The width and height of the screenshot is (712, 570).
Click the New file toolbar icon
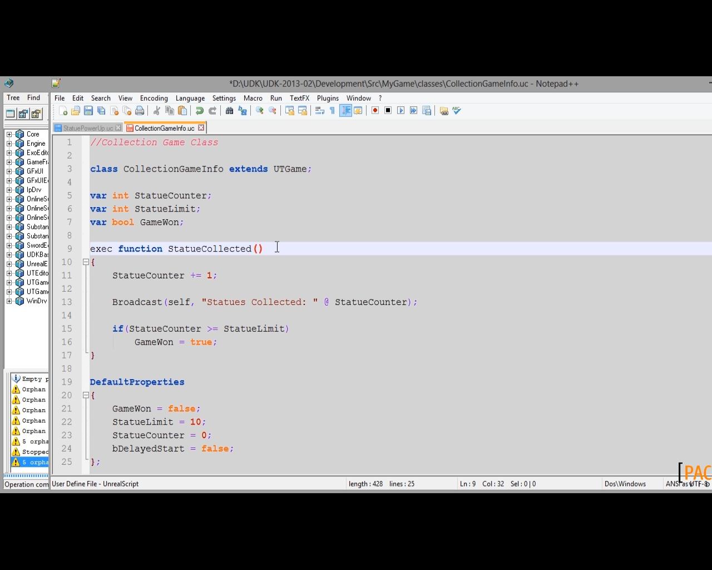pos(63,111)
